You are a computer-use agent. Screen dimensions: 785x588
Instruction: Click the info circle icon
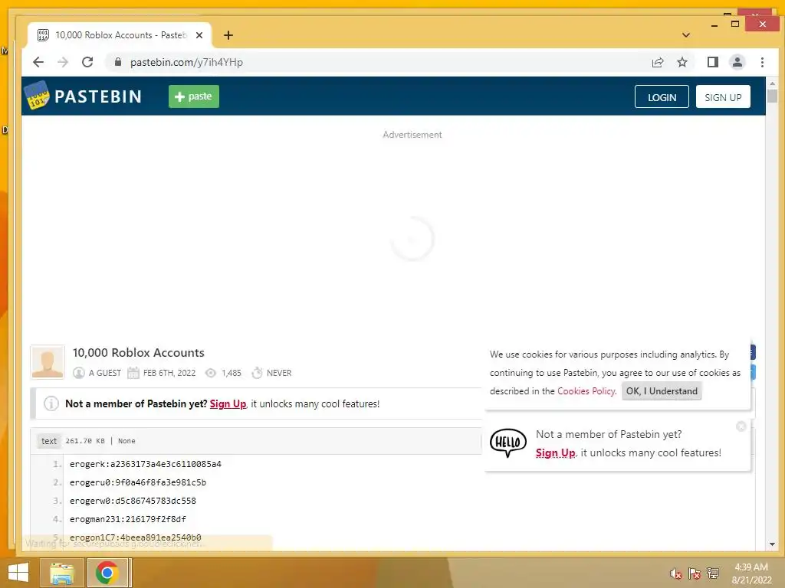pos(51,403)
